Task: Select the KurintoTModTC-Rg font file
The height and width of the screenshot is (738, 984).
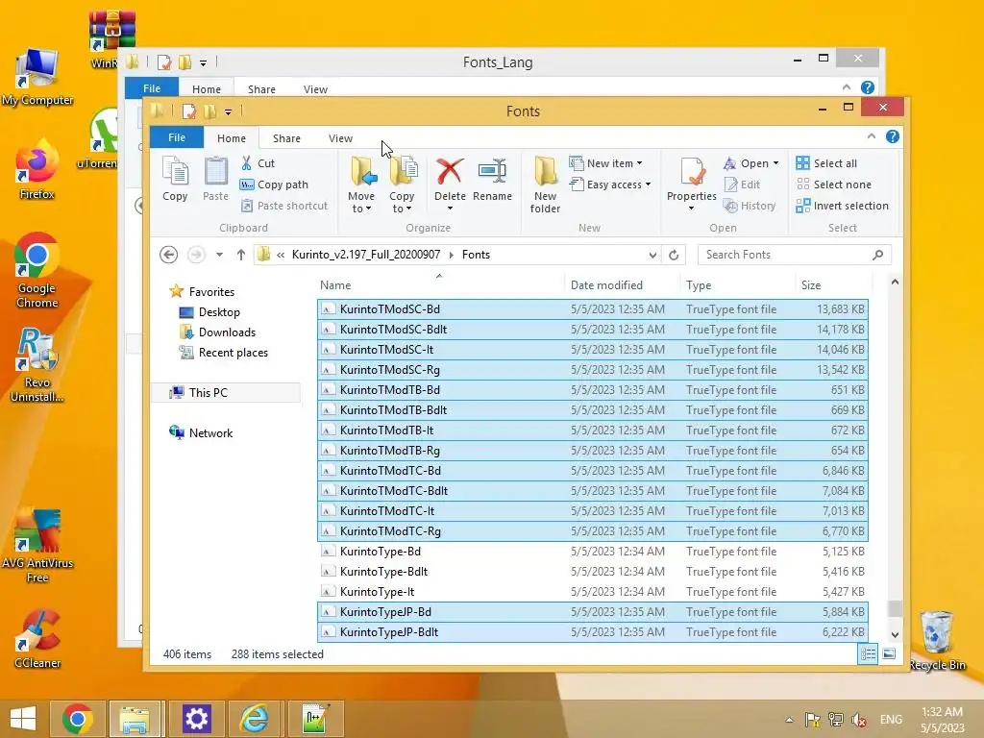Action: [x=592, y=531]
